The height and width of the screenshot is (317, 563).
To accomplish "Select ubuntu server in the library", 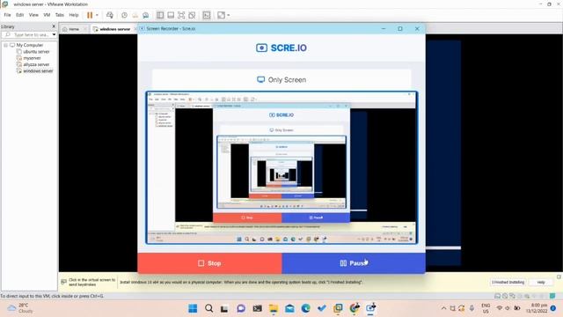I will [36, 52].
